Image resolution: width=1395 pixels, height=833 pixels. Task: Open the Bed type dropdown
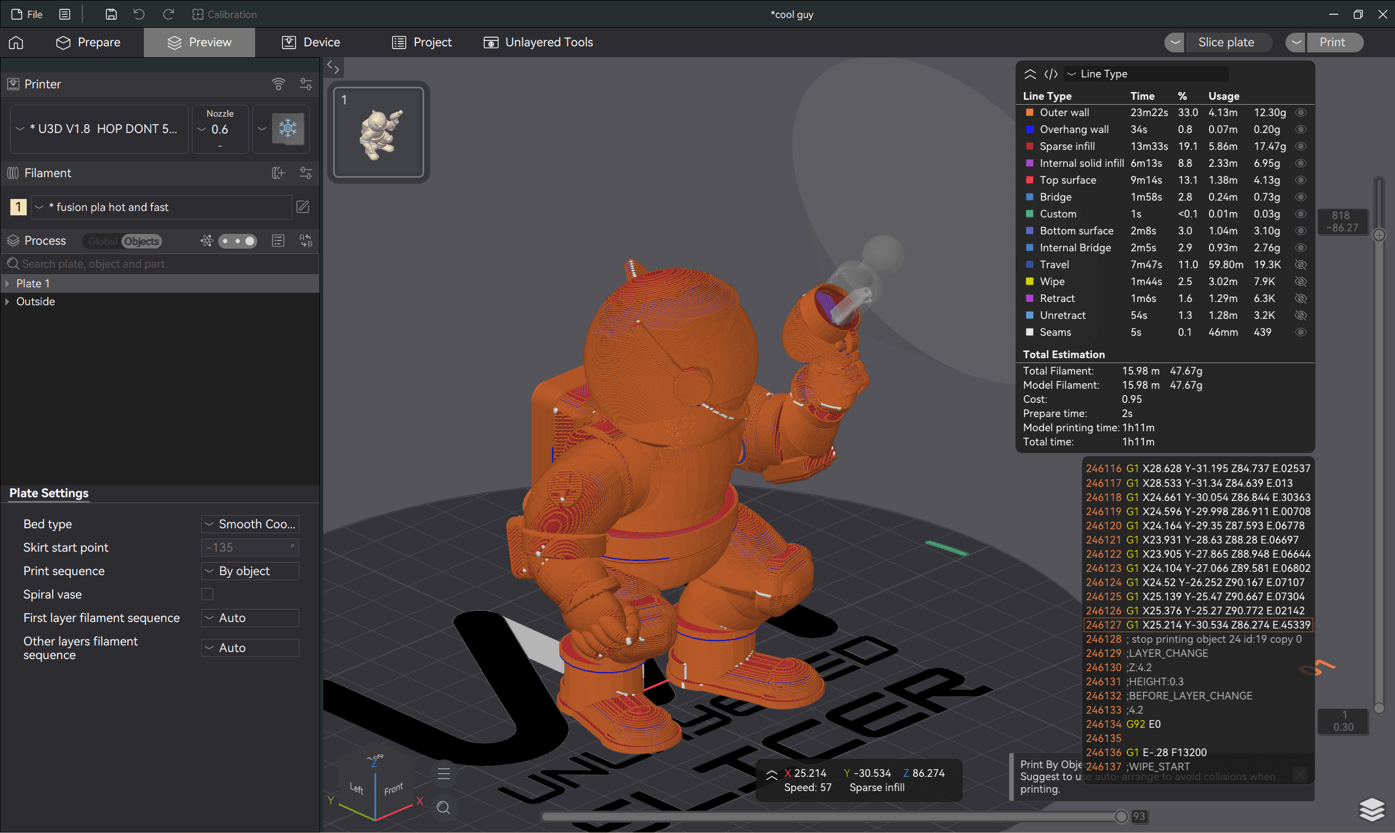click(250, 524)
